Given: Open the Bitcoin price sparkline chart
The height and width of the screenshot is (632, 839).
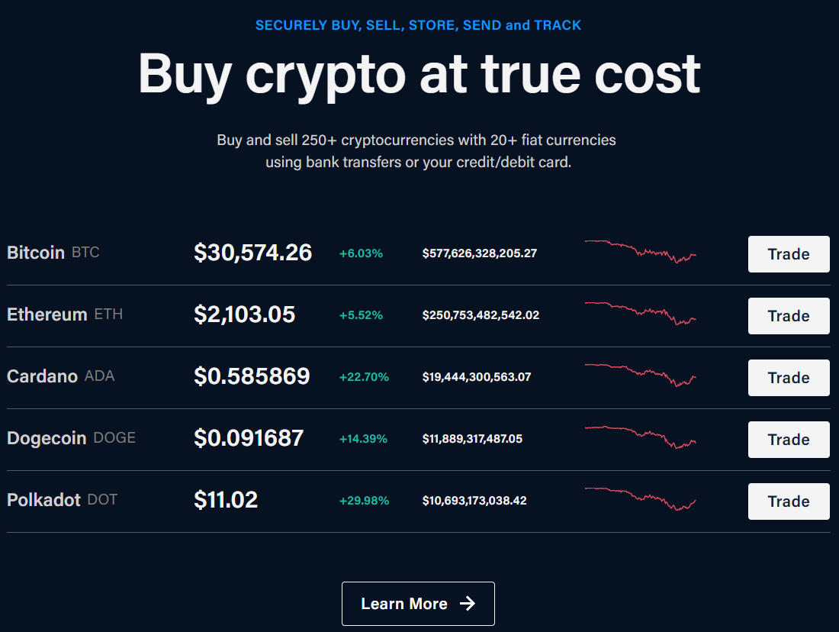Looking at the screenshot, I should coord(641,252).
